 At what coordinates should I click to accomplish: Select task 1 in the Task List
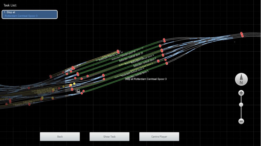[29, 14]
